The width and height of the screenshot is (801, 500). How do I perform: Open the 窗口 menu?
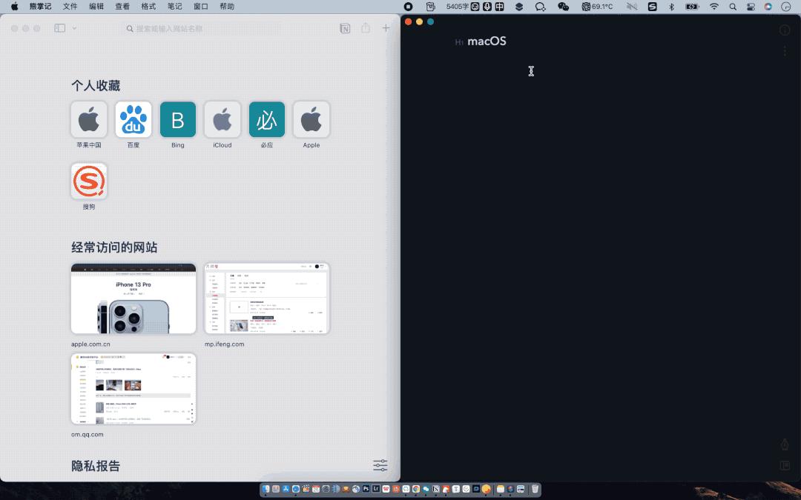pos(201,7)
